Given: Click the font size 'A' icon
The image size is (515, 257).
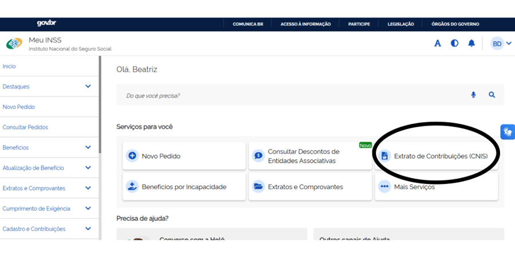Looking at the screenshot, I should [438, 43].
